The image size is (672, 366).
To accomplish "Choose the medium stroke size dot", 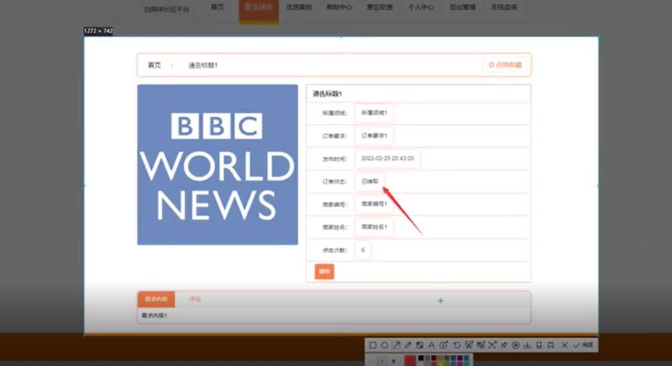I will click(x=382, y=361).
